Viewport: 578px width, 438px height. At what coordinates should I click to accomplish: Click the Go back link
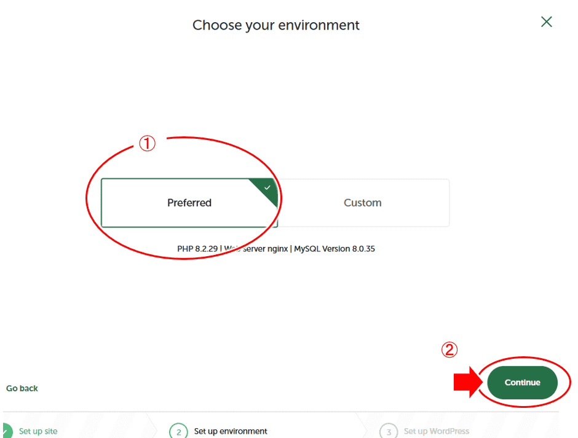coord(22,388)
